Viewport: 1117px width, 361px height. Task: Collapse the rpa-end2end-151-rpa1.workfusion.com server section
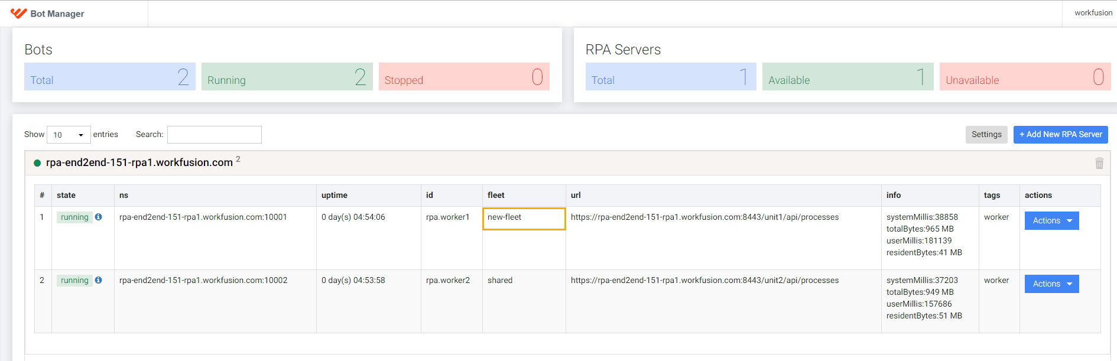tap(139, 162)
